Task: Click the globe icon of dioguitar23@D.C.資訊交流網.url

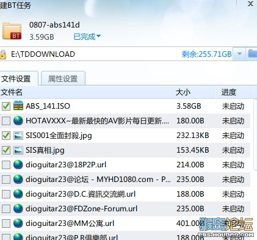Action: pos(18,194)
